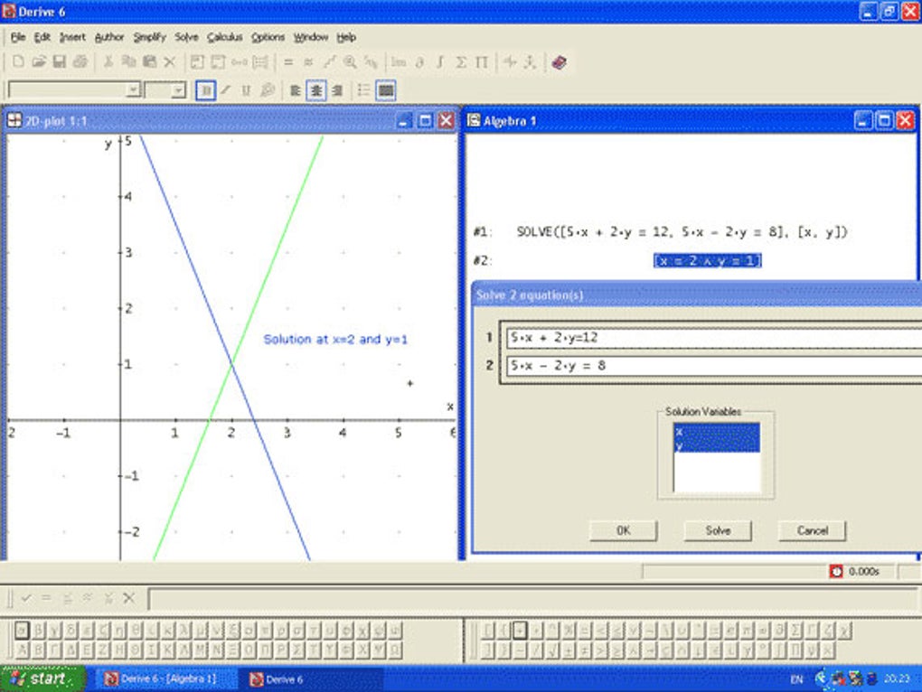
Task: Switch to second Derive 6 taskbar item
Action: click(312, 679)
